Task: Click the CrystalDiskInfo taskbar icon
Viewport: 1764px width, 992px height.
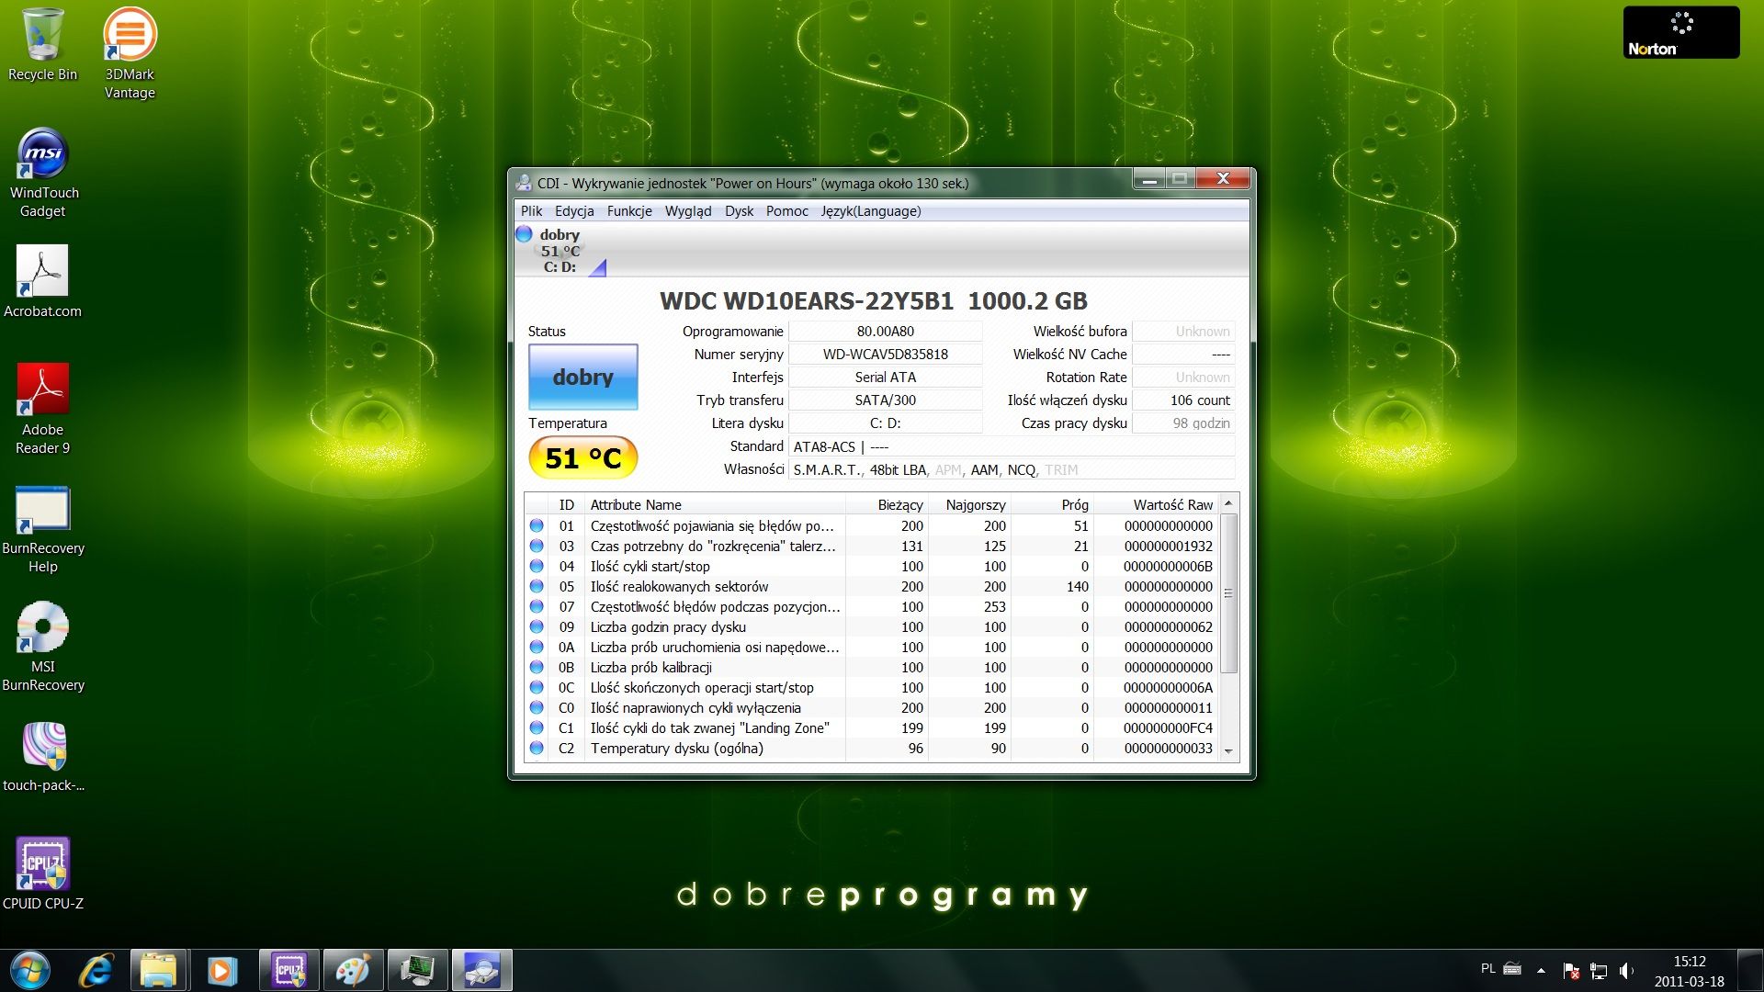Action: point(481,970)
